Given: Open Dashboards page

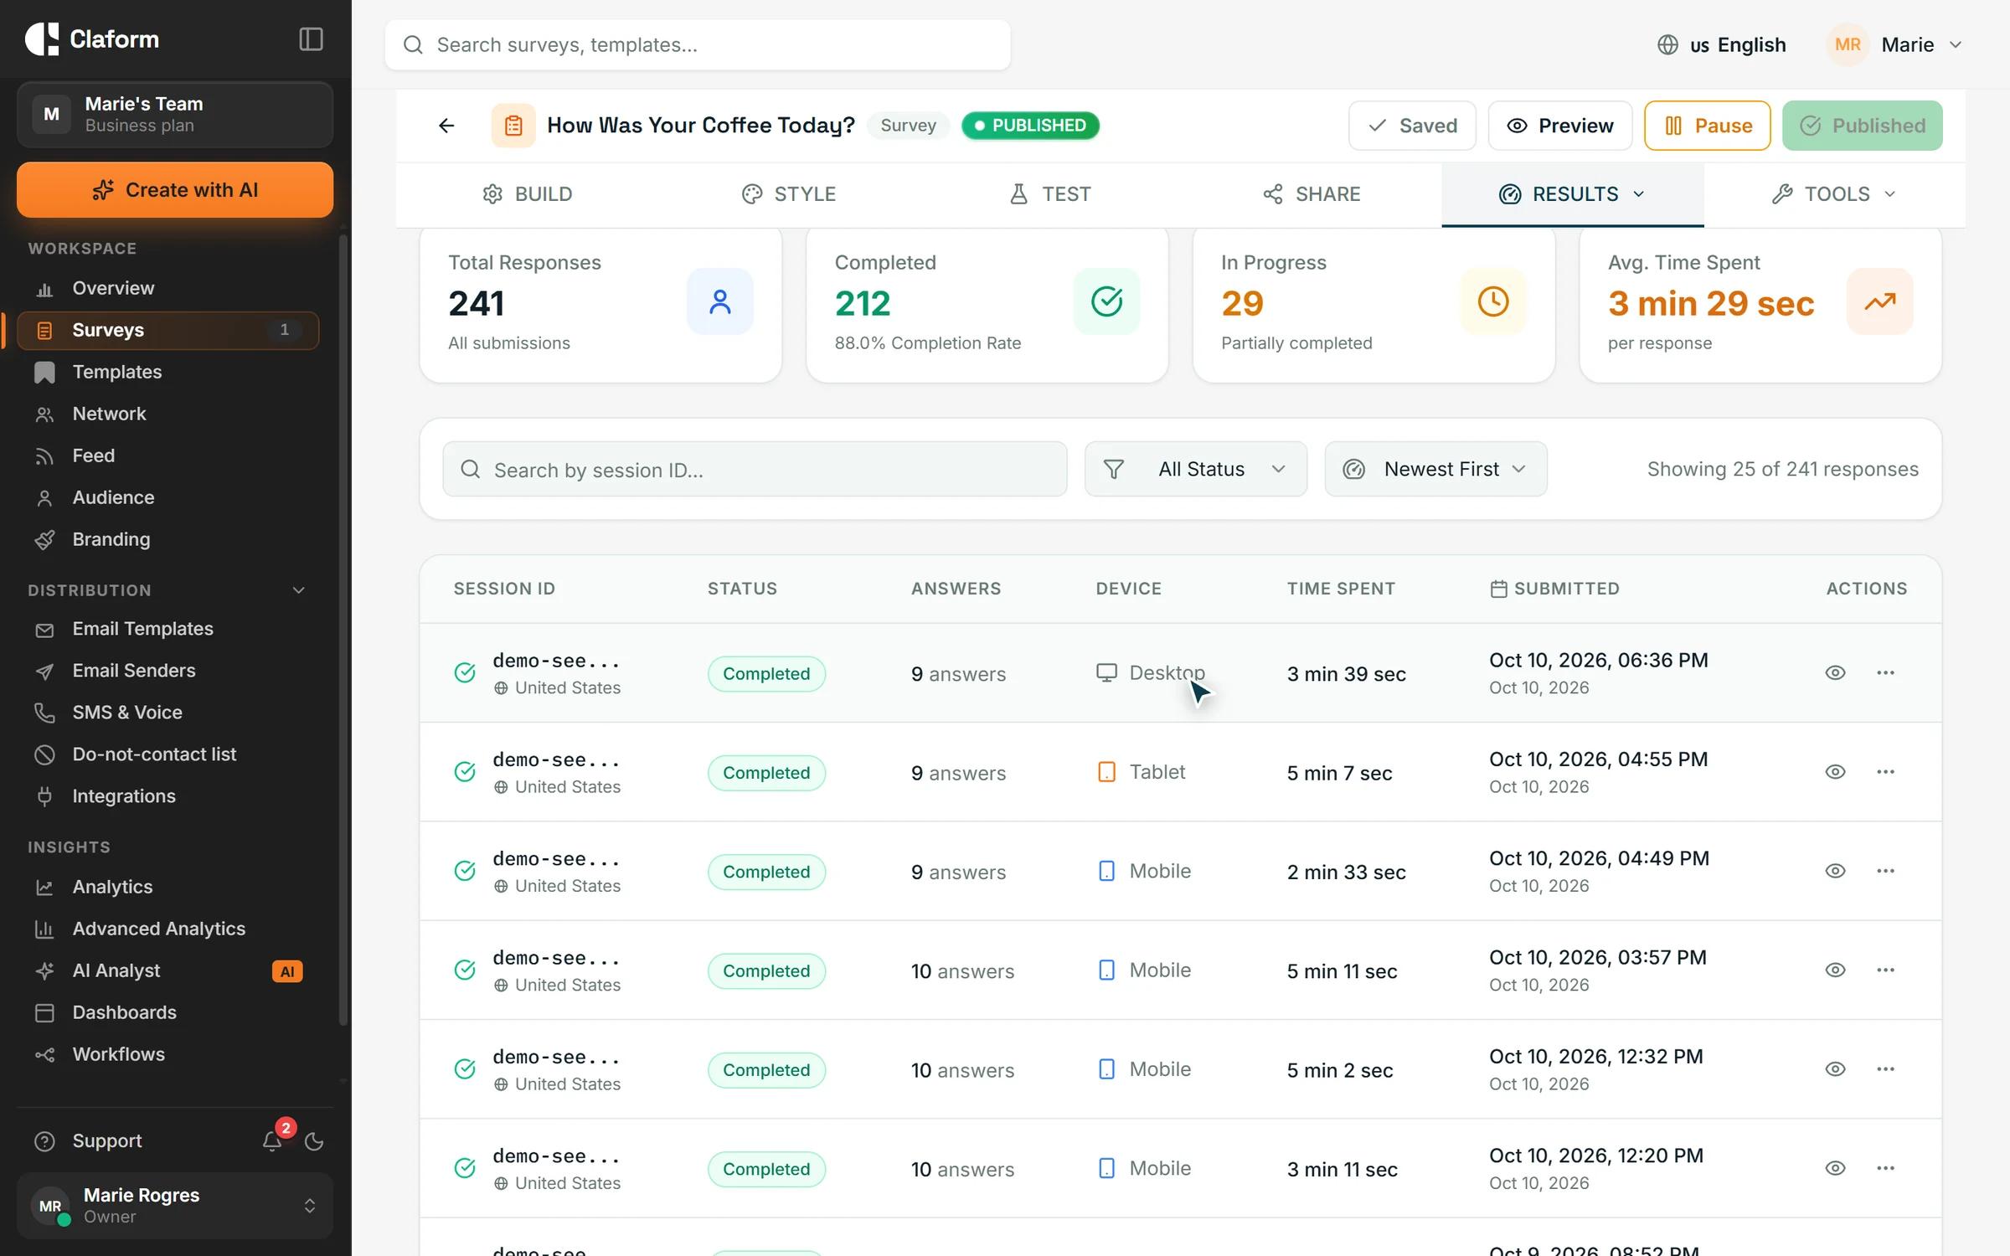Looking at the screenshot, I should [x=167, y=1012].
